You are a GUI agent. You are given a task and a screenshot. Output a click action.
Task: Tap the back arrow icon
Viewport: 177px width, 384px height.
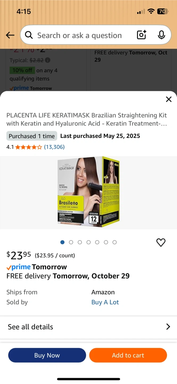pyautogui.click(x=10, y=35)
